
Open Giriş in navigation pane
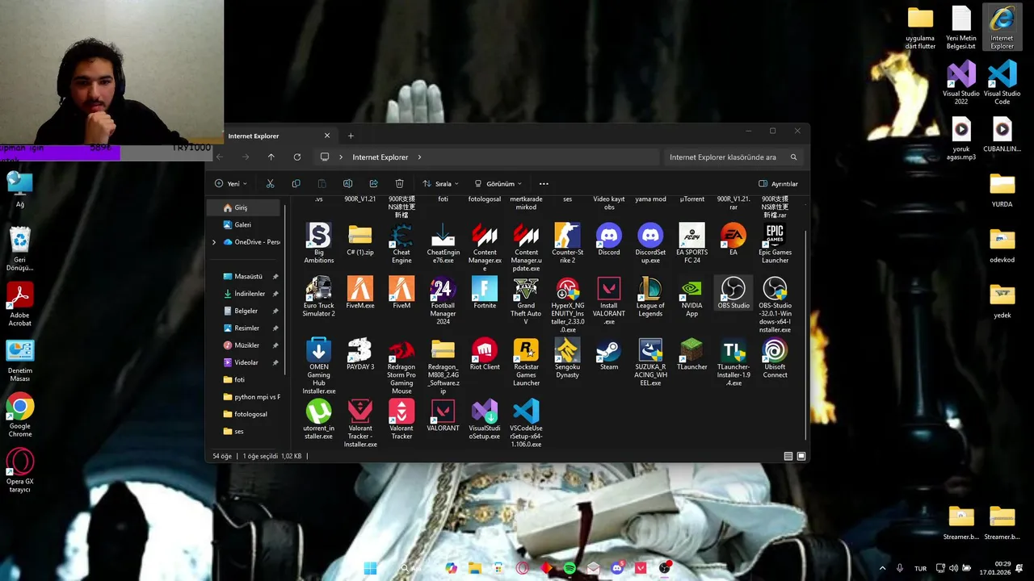245,208
